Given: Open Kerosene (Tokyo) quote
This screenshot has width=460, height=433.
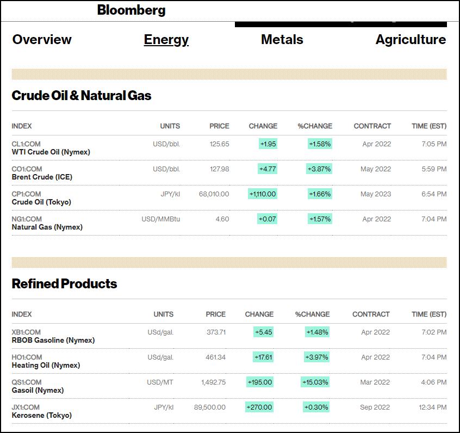Looking at the screenshot, I should coord(42,416).
